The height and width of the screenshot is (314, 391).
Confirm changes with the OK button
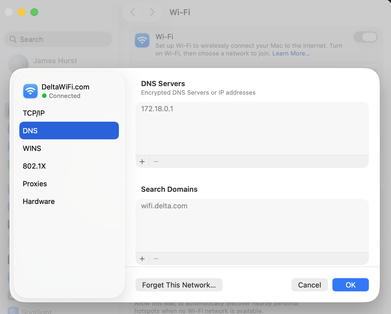click(x=350, y=285)
